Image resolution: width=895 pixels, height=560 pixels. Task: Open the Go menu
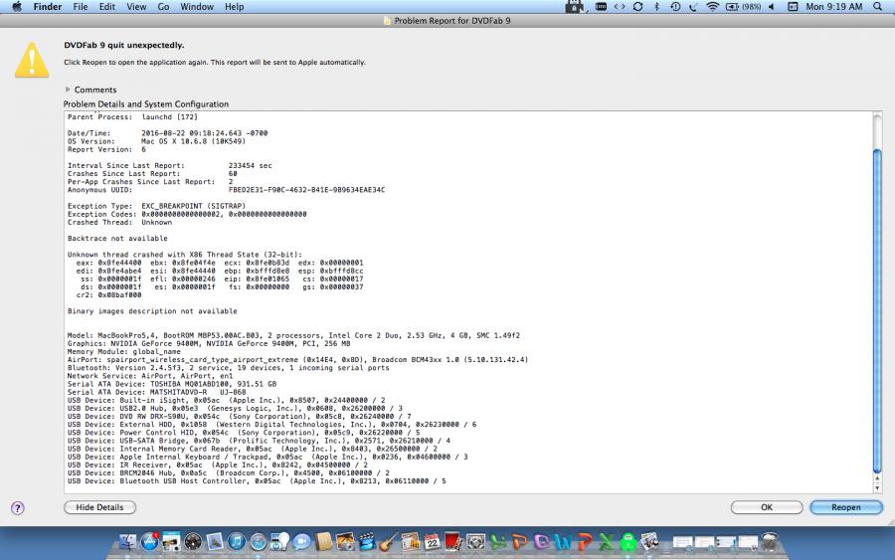163,7
